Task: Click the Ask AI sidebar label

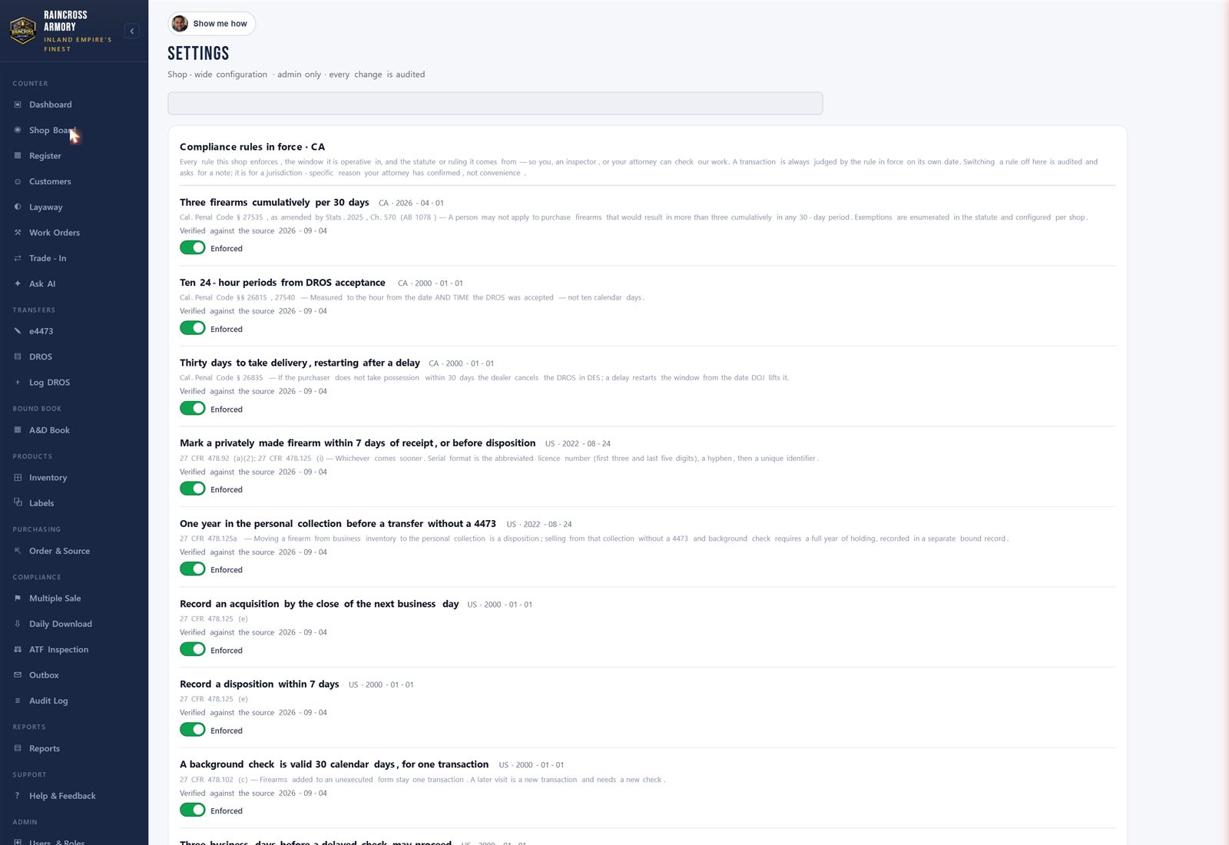Action: (x=42, y=283)
